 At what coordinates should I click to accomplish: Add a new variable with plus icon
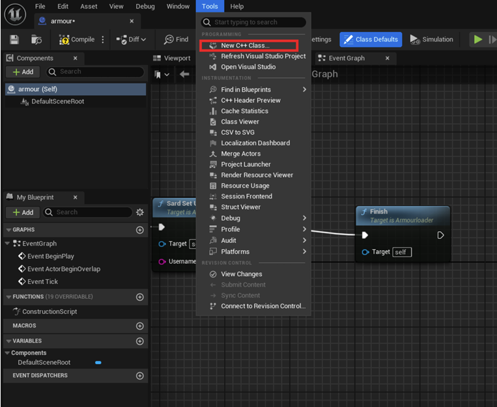(x=140, y=341)
